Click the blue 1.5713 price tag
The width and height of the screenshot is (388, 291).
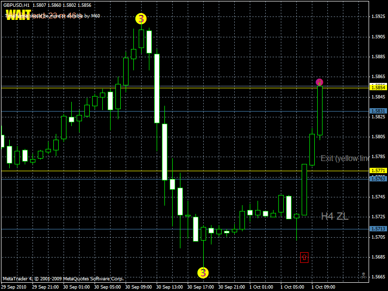coord(378,228)
